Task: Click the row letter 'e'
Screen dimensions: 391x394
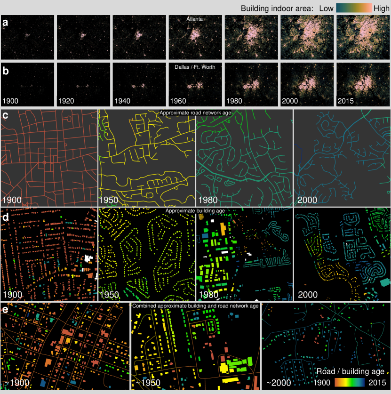Action: (x=5, y=310)
